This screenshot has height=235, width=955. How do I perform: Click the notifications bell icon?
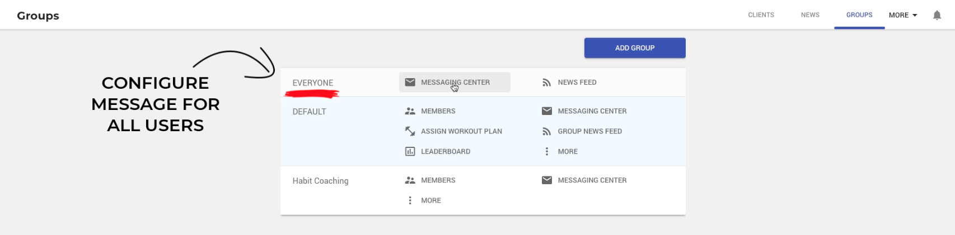point(937,15)
